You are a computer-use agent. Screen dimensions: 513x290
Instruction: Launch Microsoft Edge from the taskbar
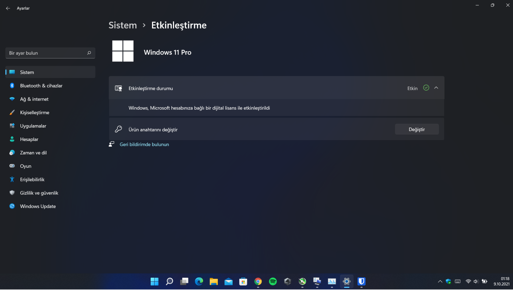pyautogui.click(x=199, y=281)
